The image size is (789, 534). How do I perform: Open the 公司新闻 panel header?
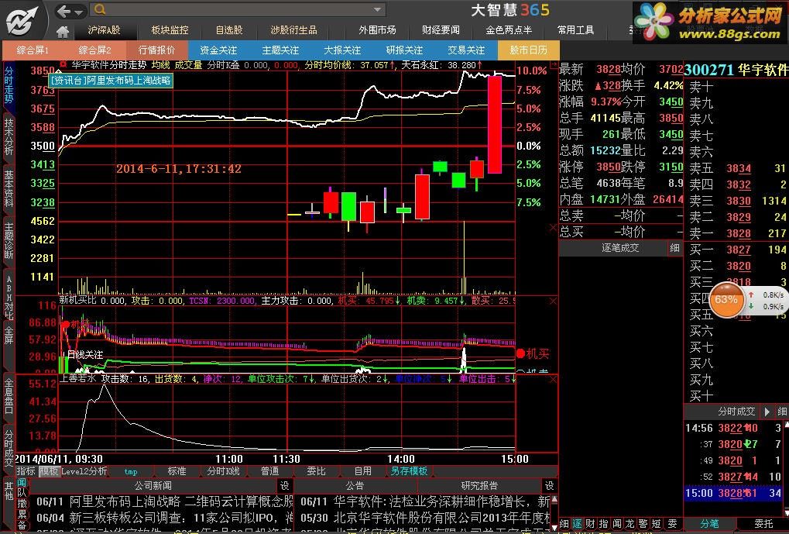click(x=153, y=486)
